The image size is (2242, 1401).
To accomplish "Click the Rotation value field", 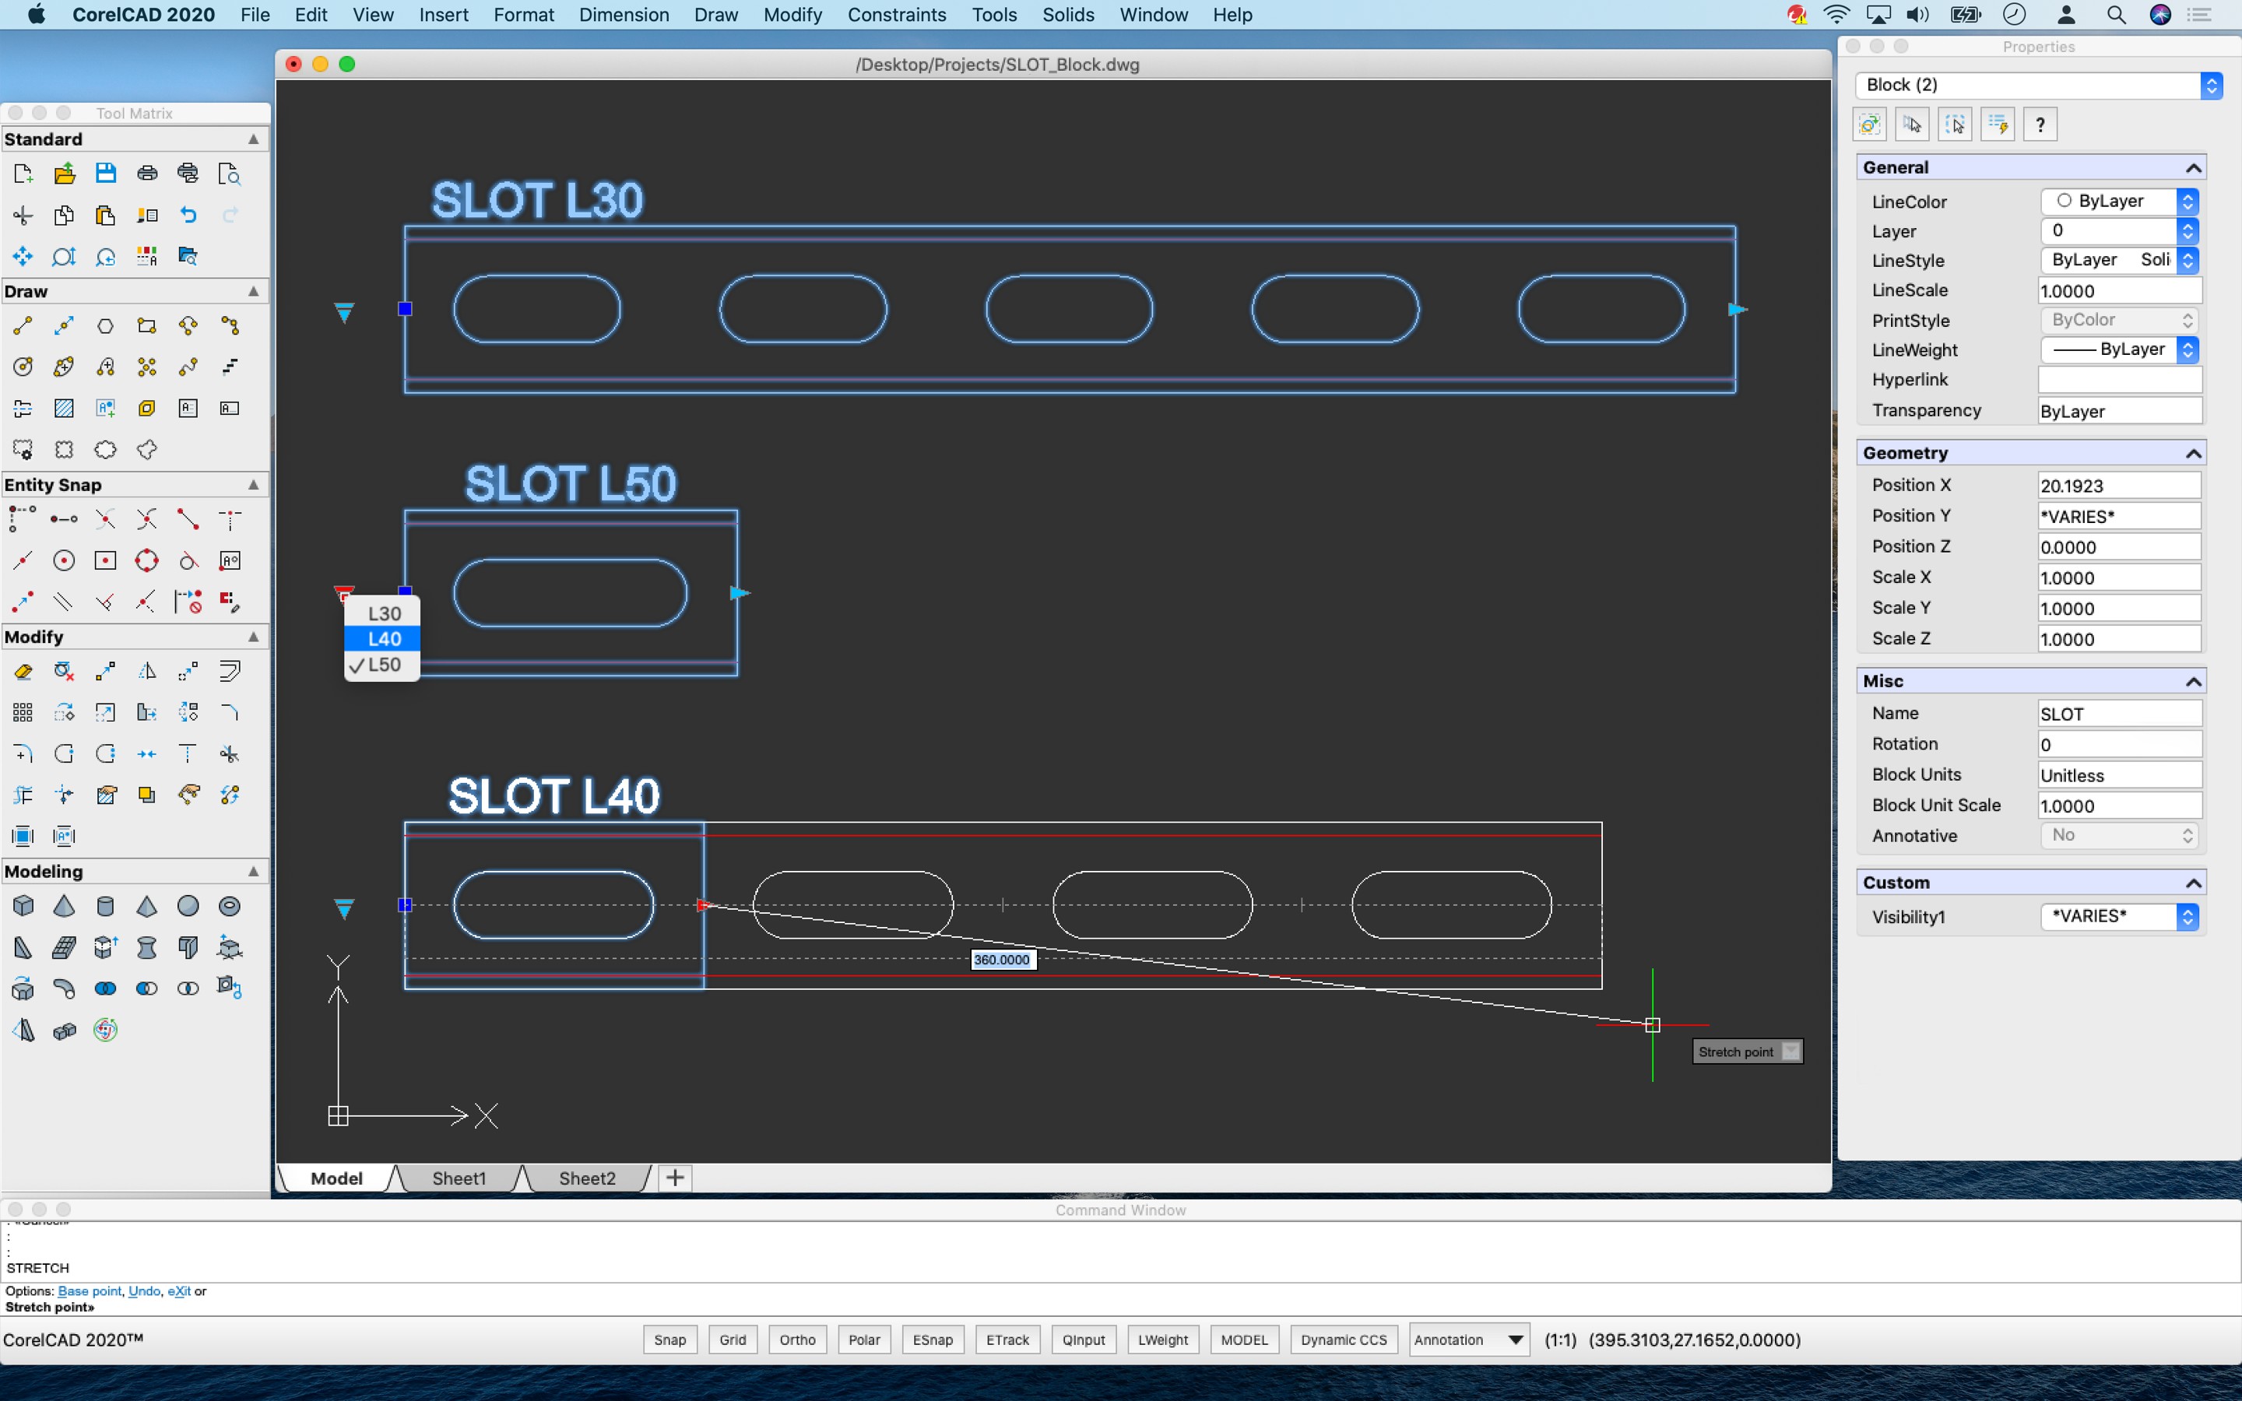I will 2119,744.
